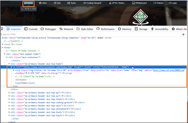This screenshot has height=123, width=188.
Task: Open the index.htm href link
Action: click(48, 67)
